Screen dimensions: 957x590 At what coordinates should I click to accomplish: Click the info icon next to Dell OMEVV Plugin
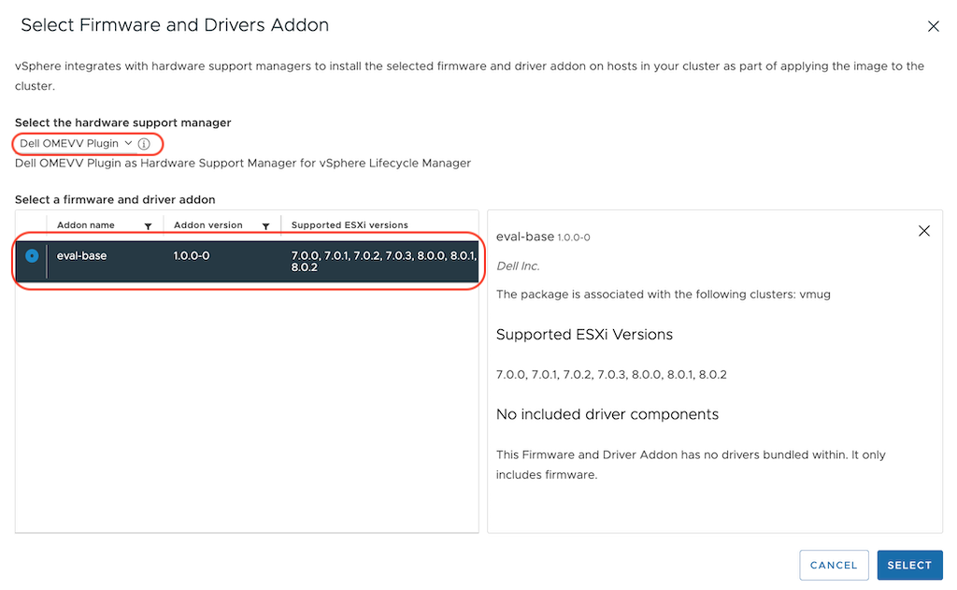(144, 144)
